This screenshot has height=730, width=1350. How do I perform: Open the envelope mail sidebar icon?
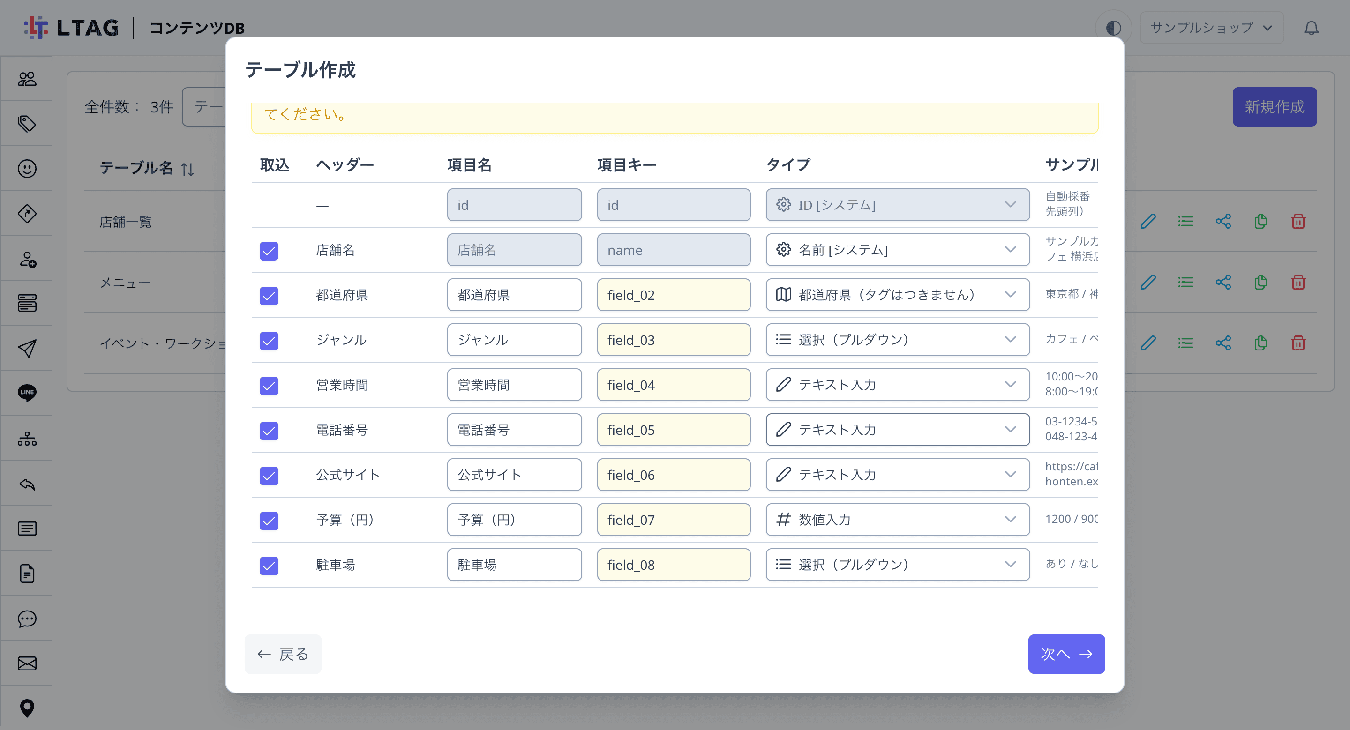pyautogui.click(x=27, y=663)
